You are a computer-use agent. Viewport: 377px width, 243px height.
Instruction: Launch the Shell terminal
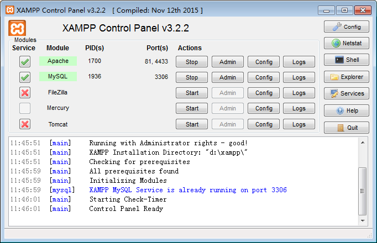(x=346, y=60)
